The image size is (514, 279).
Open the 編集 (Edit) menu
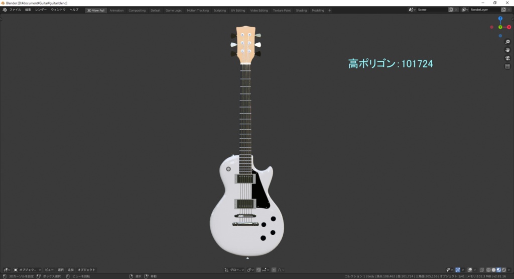coord(28,10)
